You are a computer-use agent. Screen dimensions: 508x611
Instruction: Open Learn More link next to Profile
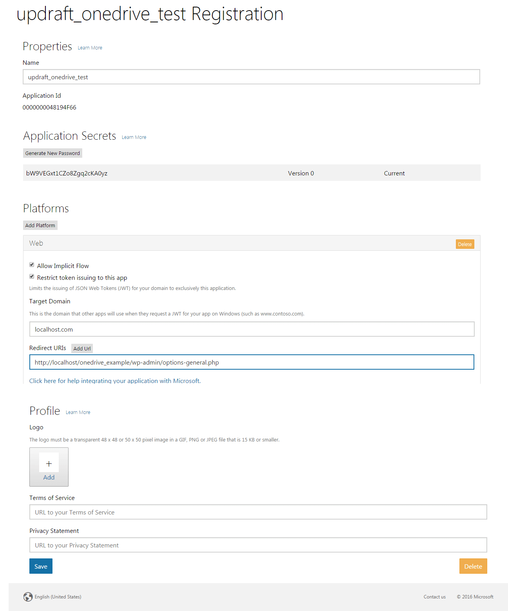tap(78, 412)
